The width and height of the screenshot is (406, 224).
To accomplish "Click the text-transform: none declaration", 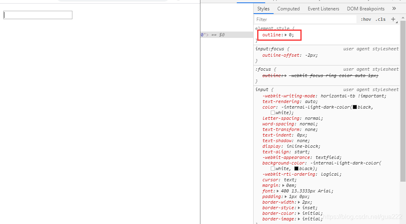I will pyautogui.click(x=290, y=130).
